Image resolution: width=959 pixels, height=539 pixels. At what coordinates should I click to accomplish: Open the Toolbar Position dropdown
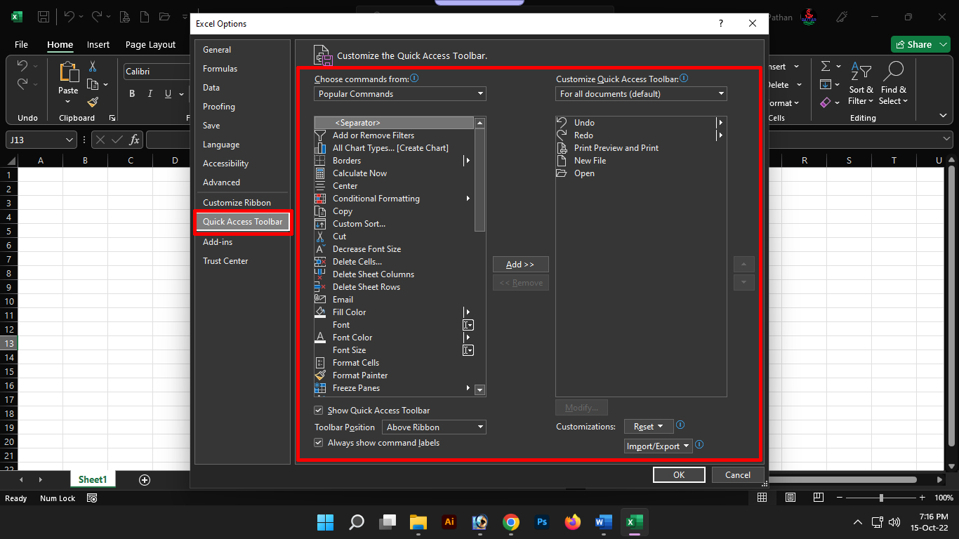[x=434, y=427]
